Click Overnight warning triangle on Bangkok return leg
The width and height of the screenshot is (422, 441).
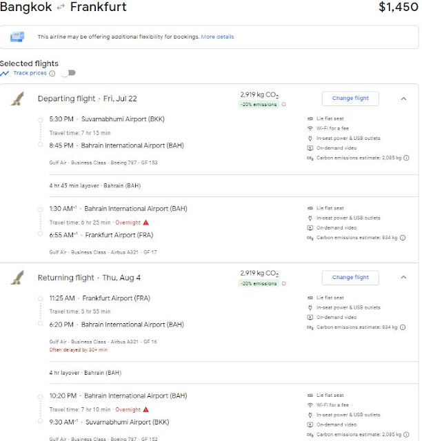pyautogui.click(x=145, y=409)
